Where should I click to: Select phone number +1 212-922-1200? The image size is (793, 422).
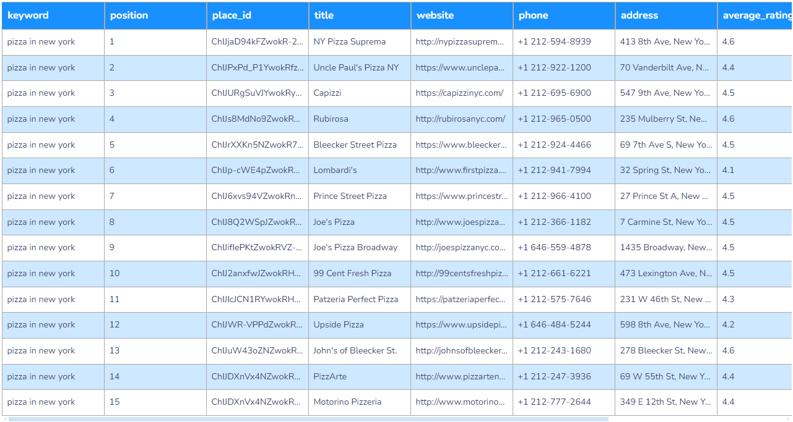(x=554, y=68)
